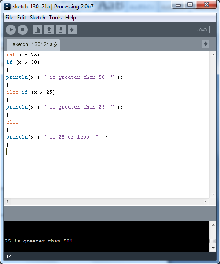Image resolution: width=220 pixels, height=264 pixels.
Task: Open the Edit menu
Action: [22, 18]
